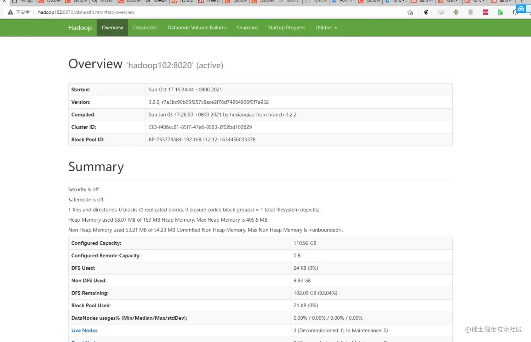Open the GNOME foot extension icon

click(426, 12)
